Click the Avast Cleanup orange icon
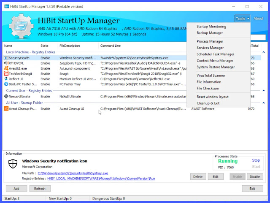Screen dimensions: 270x203 pyautogui.click(x=6, y=108)
